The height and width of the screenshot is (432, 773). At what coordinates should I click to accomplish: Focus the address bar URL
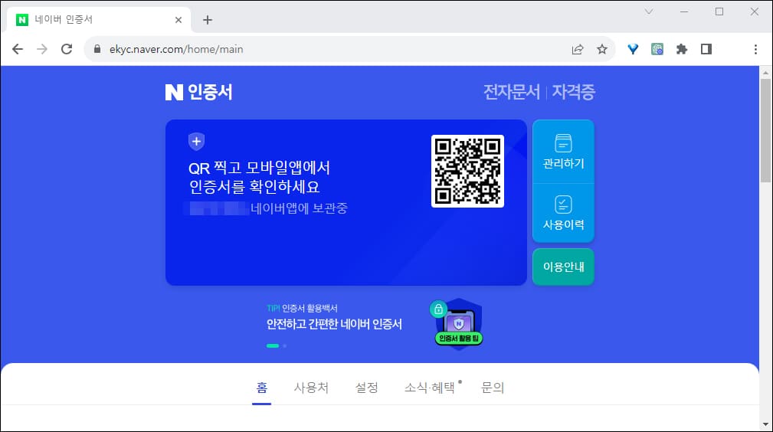[176, 49]
